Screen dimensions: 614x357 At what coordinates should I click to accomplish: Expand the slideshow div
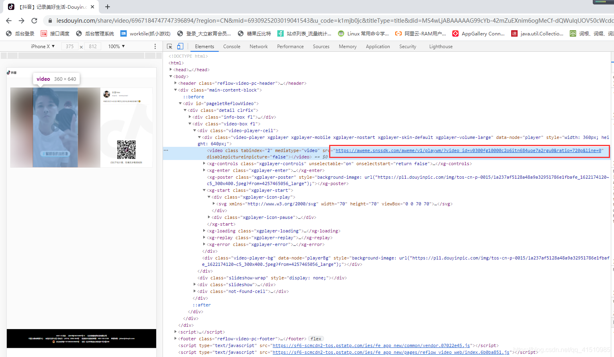tap(195, 285)
